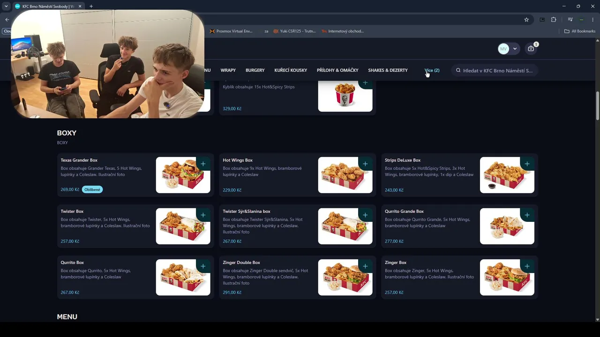Click the Twister Box product image
The width and height of the screenshot is (600, 337).
click(x=183, y=226)
